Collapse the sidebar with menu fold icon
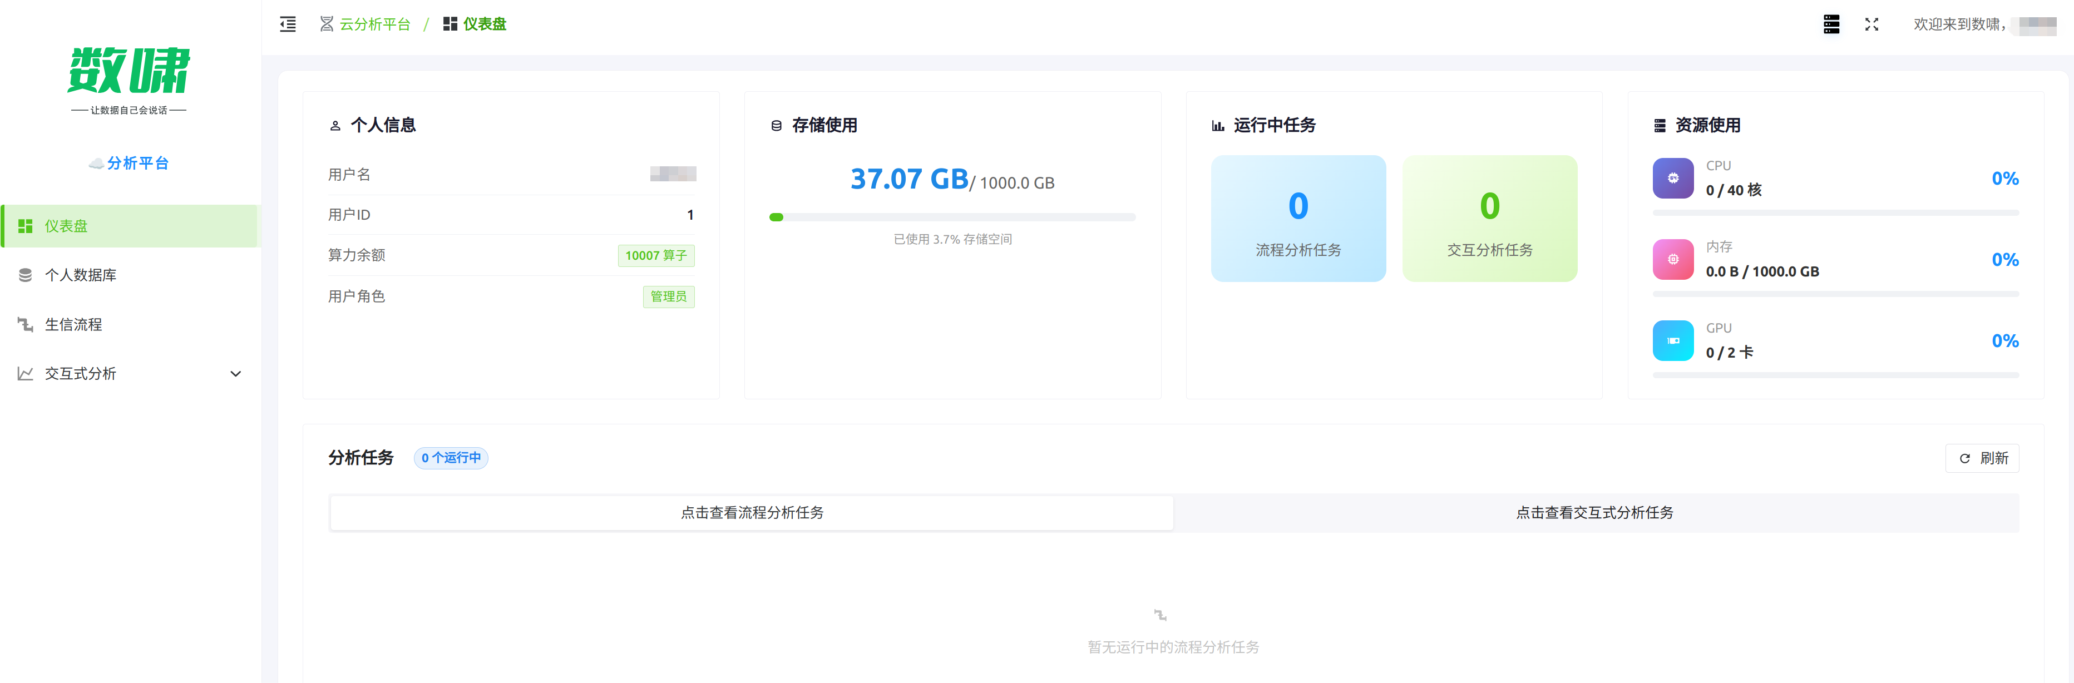Viewport: 2074px width, 683px height. (288, 24)
